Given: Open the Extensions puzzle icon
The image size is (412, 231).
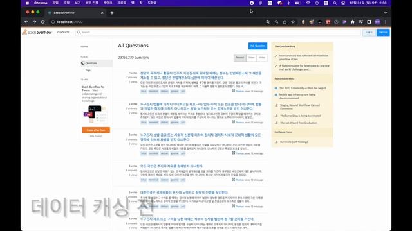Looking at the screenshot, I should coord(353,22).
